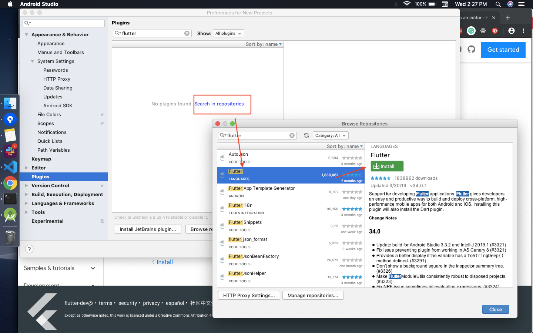Open Chrome three-dot menu
This screenshot has width=533, height=333.
(523, 31)
